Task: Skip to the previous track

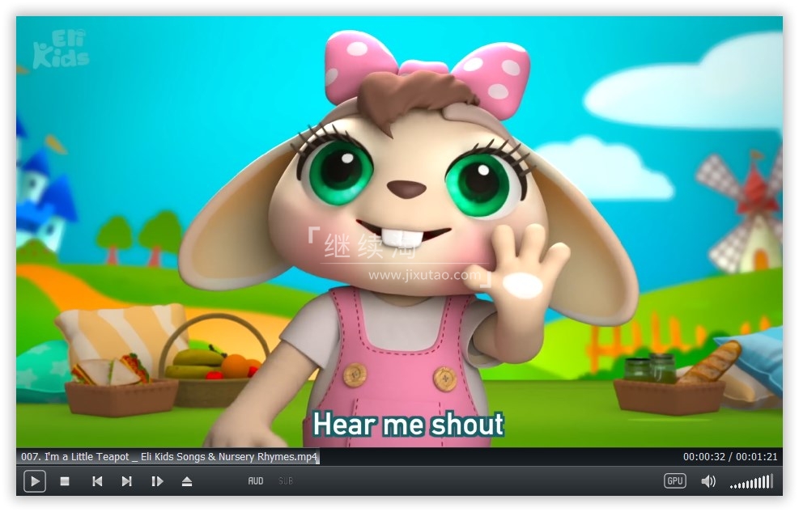Action: point(97,481)
